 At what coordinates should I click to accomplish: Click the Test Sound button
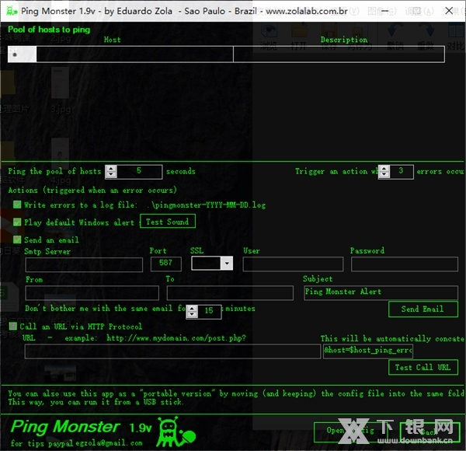[x=168, y=222]
